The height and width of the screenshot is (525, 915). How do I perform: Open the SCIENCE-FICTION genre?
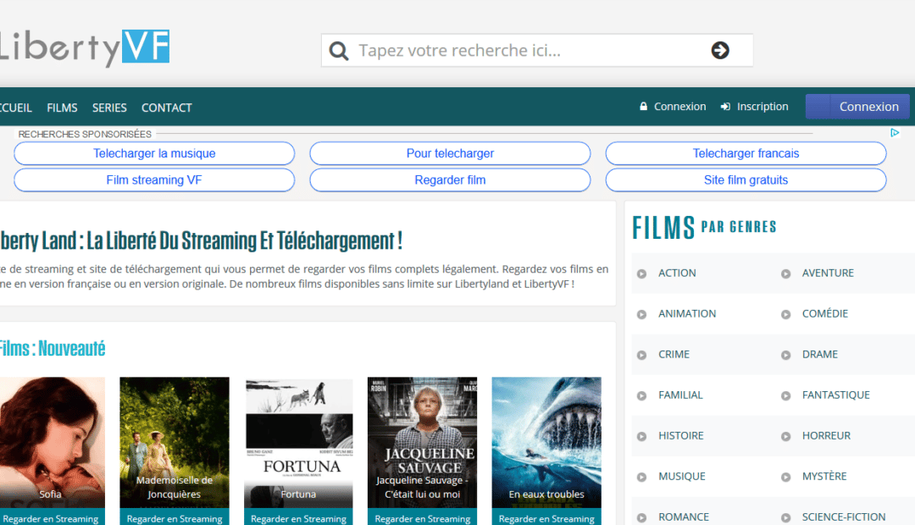point(843,517)
